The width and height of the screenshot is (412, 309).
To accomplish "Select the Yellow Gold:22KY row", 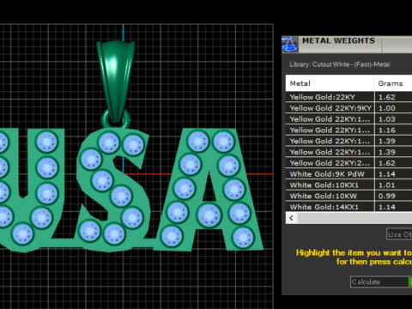I will [348, 97].
